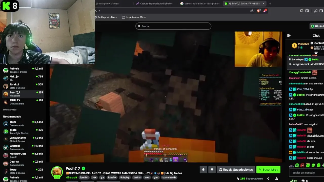Switch to the Instagram Mensajes tab
Image resolution: width=324 pixels, height=182 pixels.
[x=108, y=4]
